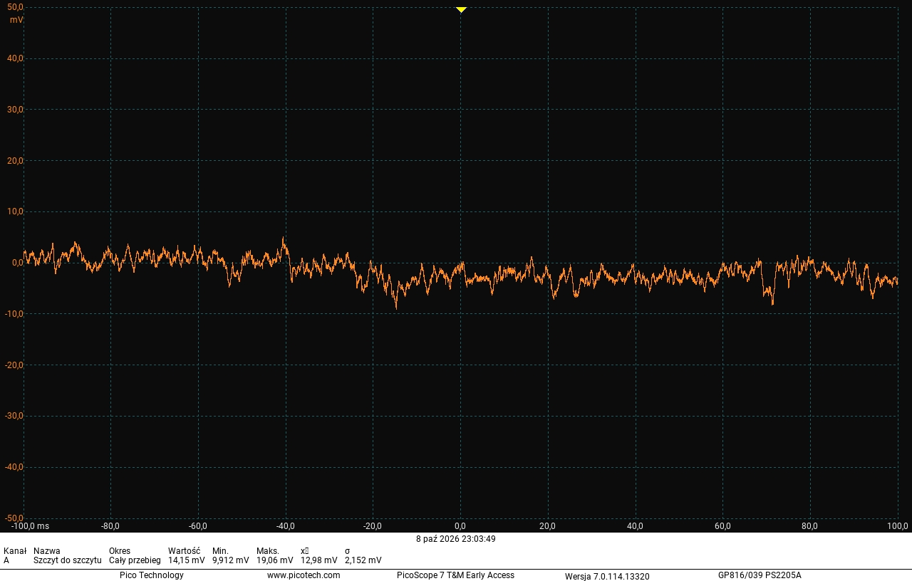
Task: Click the 2,152 mV deviation cell
Action: [x=363, y=560]
